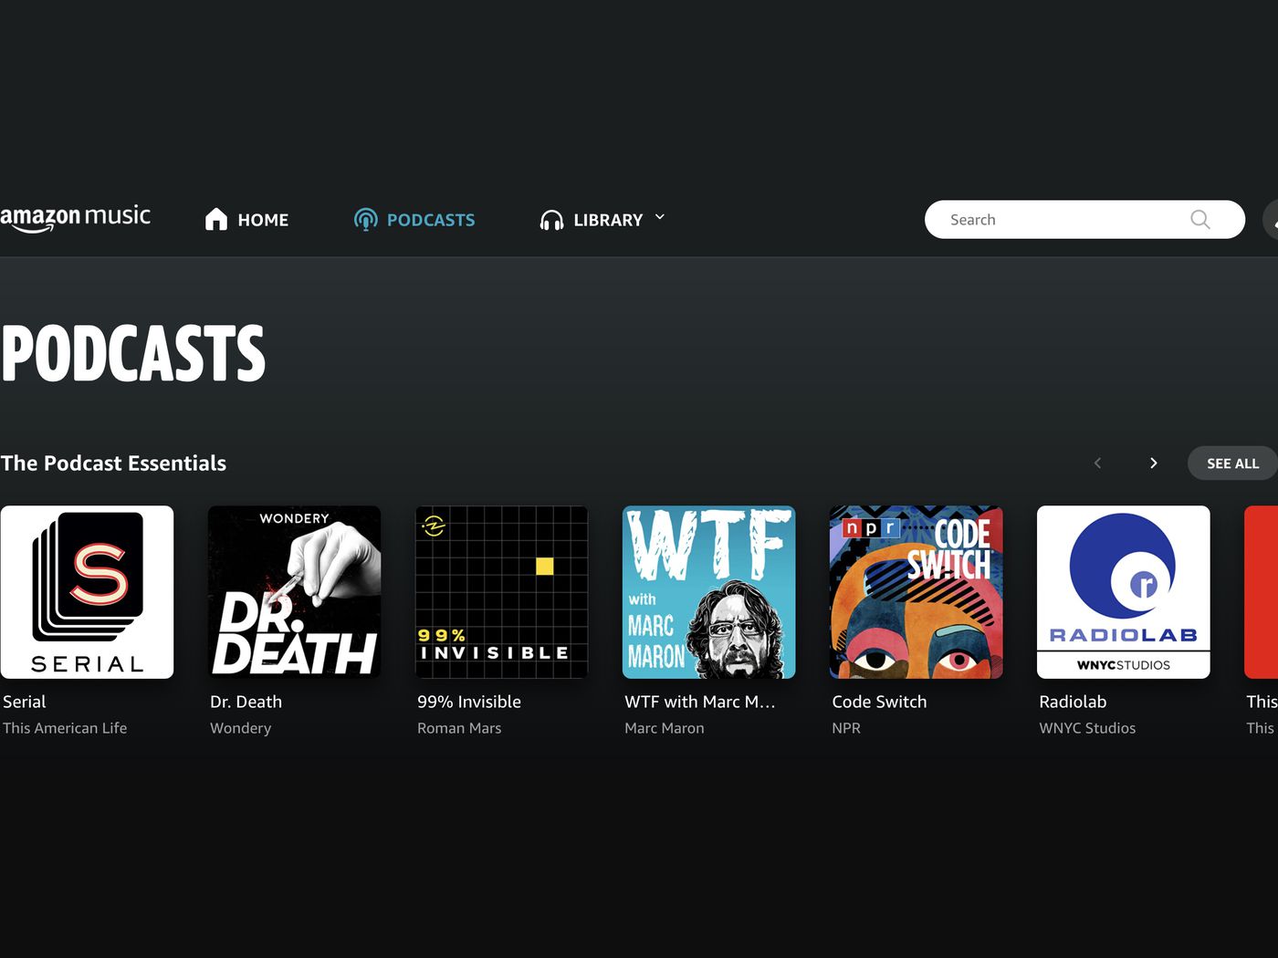Open the 99% Invisible cover art
The height and width of the screenshot is (958, 1278).
click(x=501, y=592)
